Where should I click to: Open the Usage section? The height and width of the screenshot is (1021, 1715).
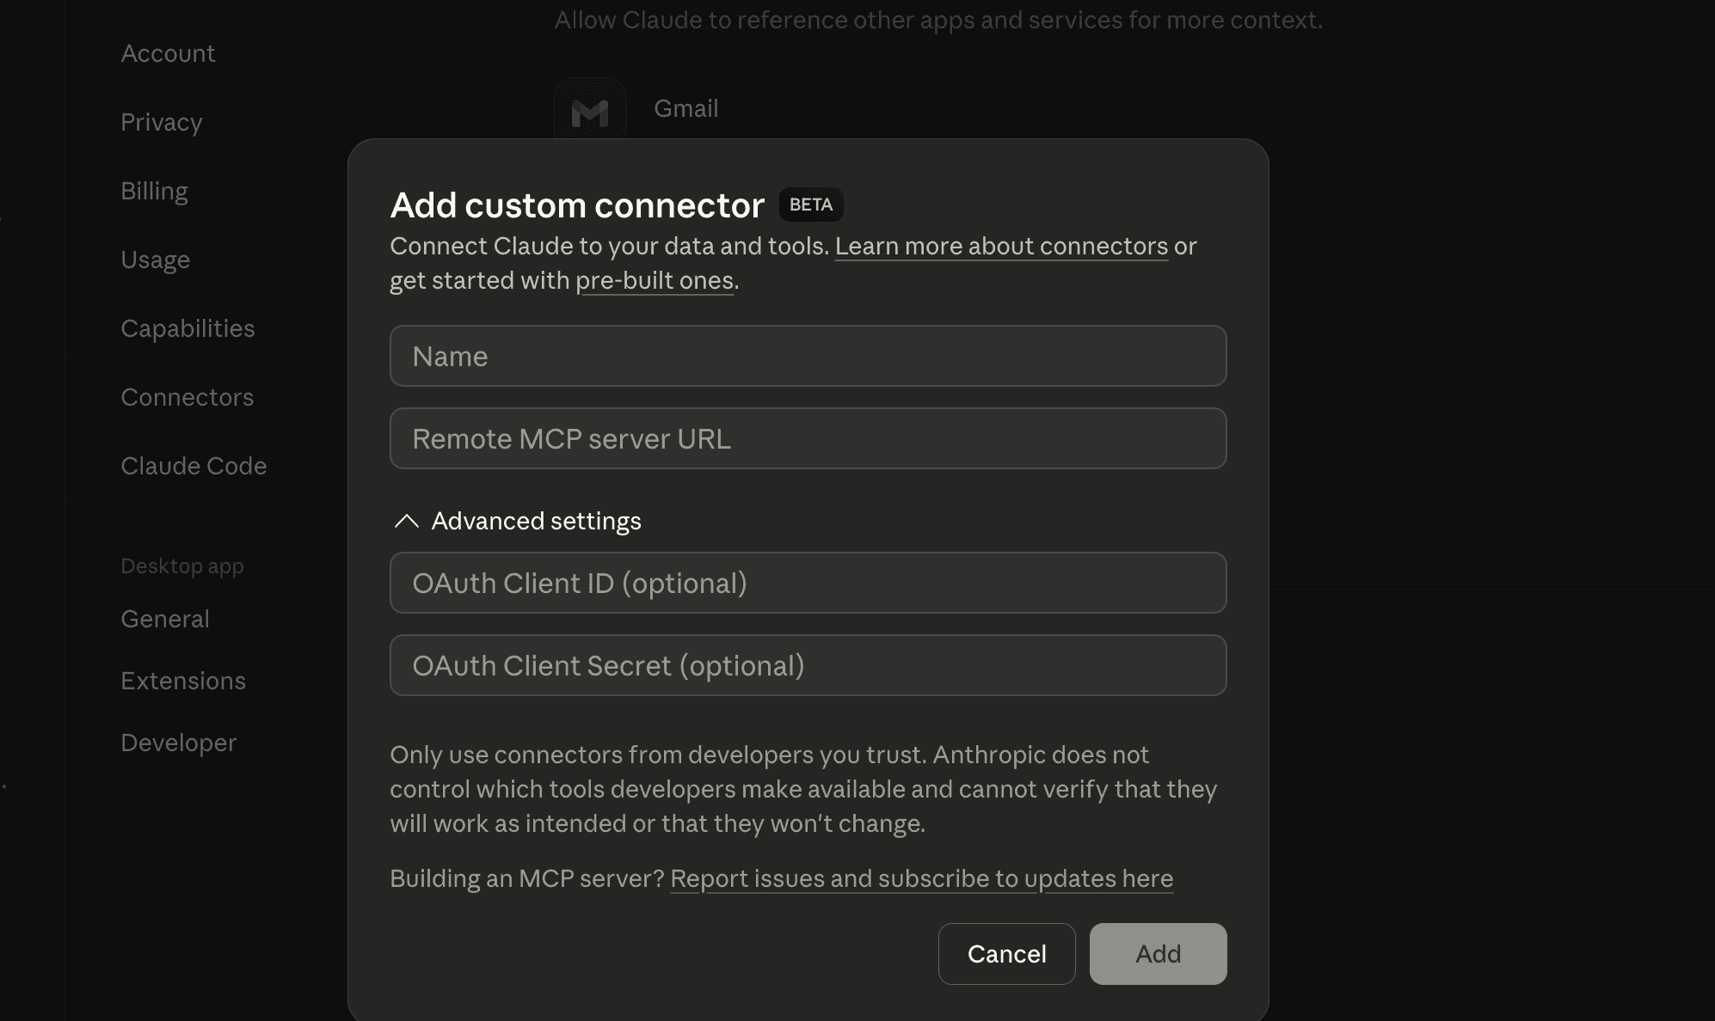pyautogui.click(x=155, y=260)
